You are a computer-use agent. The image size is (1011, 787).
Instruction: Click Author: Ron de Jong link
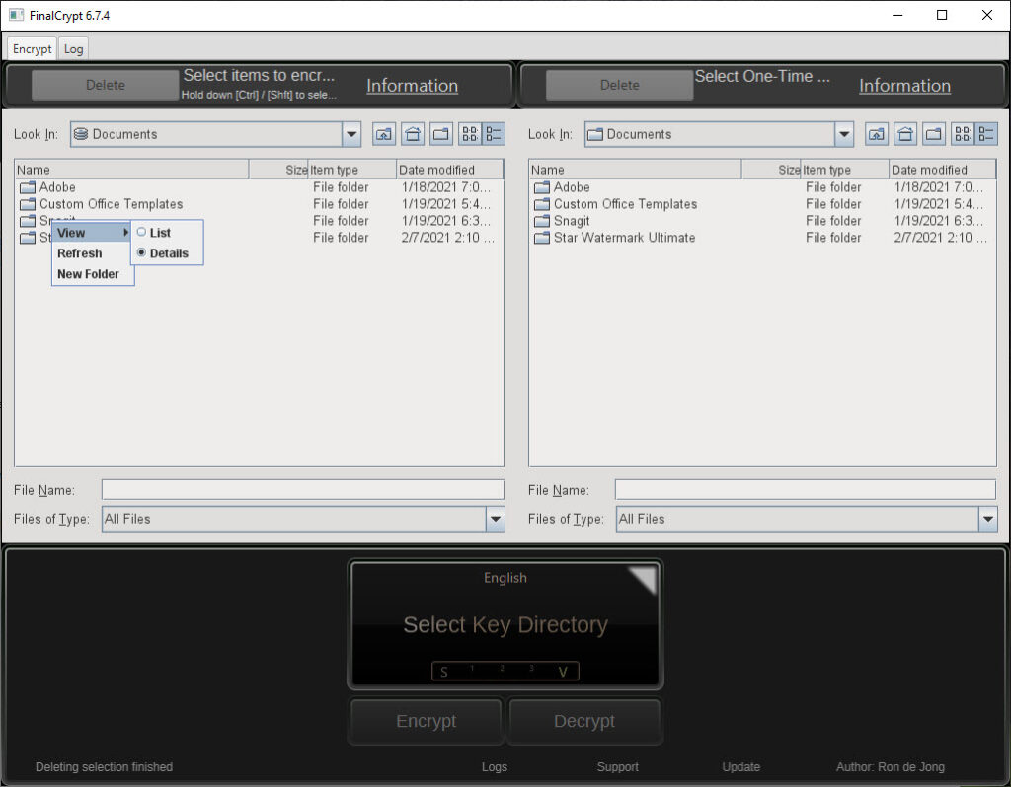coord(891,766)
